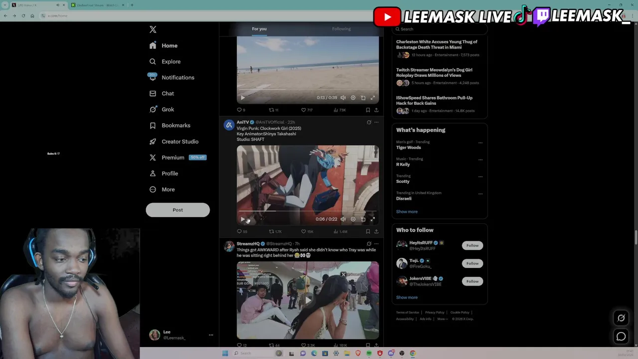This screenshot has height=359, width=638.
Task: Open Tiger Woods trend options
Action: 480,143
